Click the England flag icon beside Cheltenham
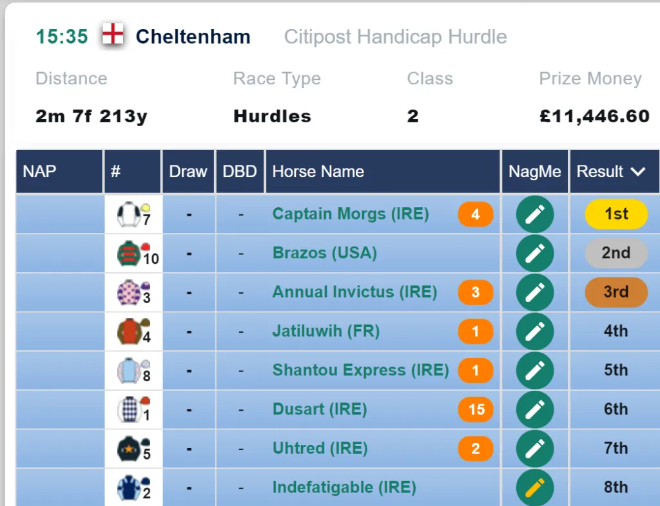Viewport: 660px width, 506px height. pyautogui.click(x=113, y=33)
